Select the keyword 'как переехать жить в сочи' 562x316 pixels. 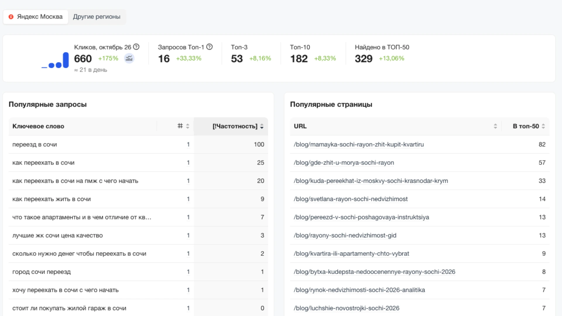52,199
